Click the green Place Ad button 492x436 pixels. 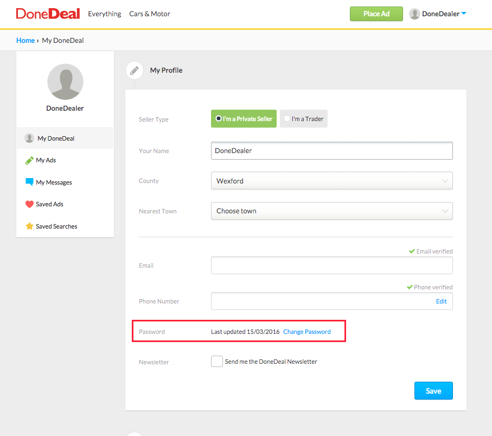(376, 14)
